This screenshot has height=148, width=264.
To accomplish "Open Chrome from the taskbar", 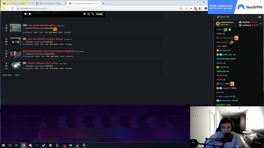I will (24, 145).
